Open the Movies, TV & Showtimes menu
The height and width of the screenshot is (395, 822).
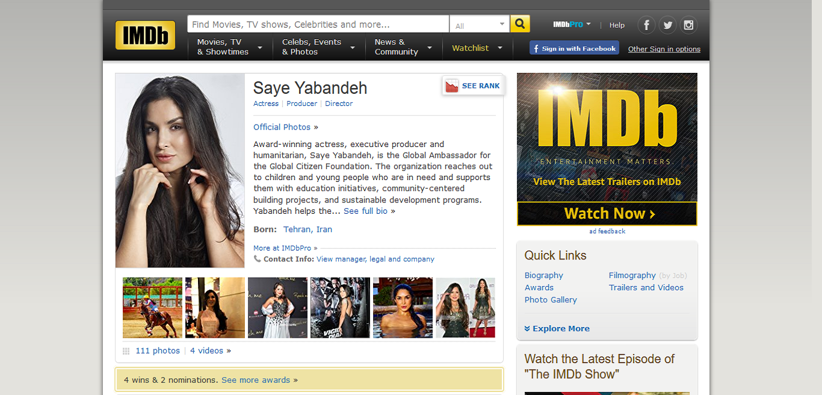tap(229, 47)
